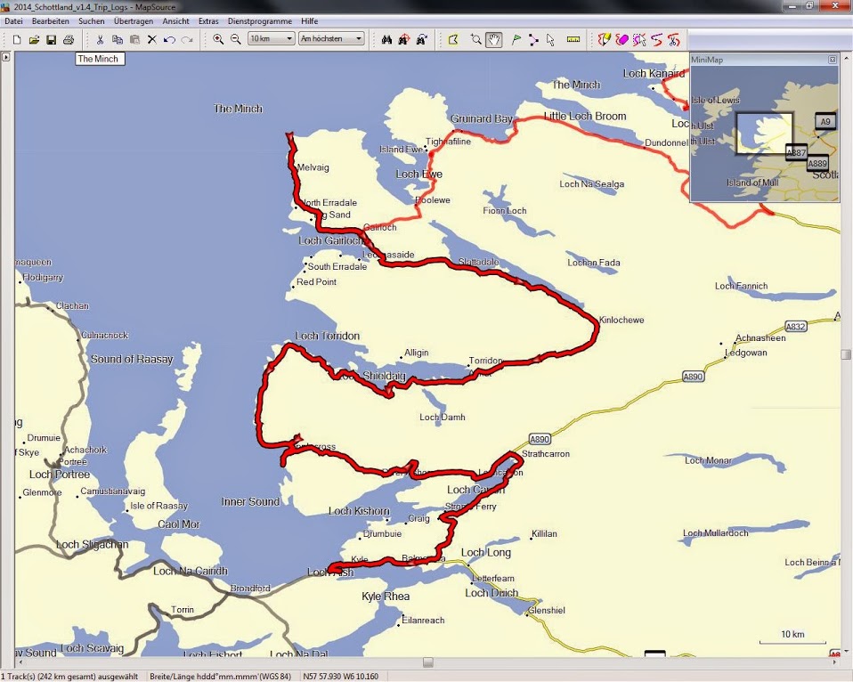Select the Waypoint flag tool
Viewport: 853px width, 682px height.
[516, 39]
